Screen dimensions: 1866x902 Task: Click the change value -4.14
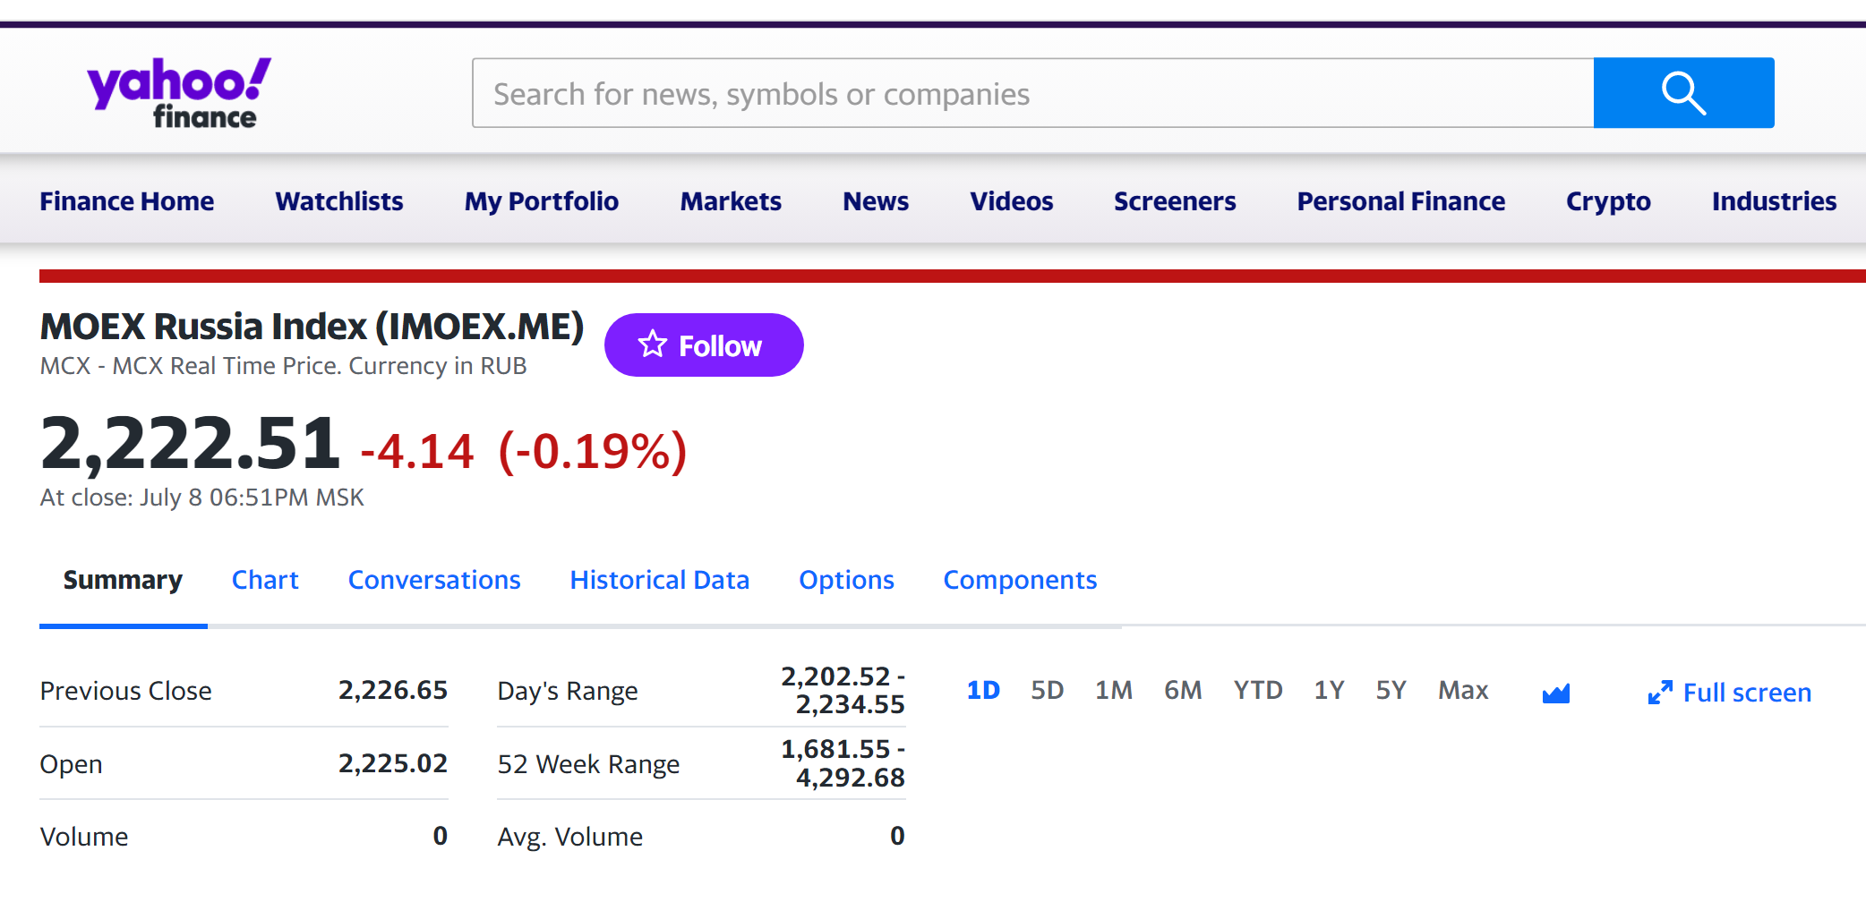416,450
